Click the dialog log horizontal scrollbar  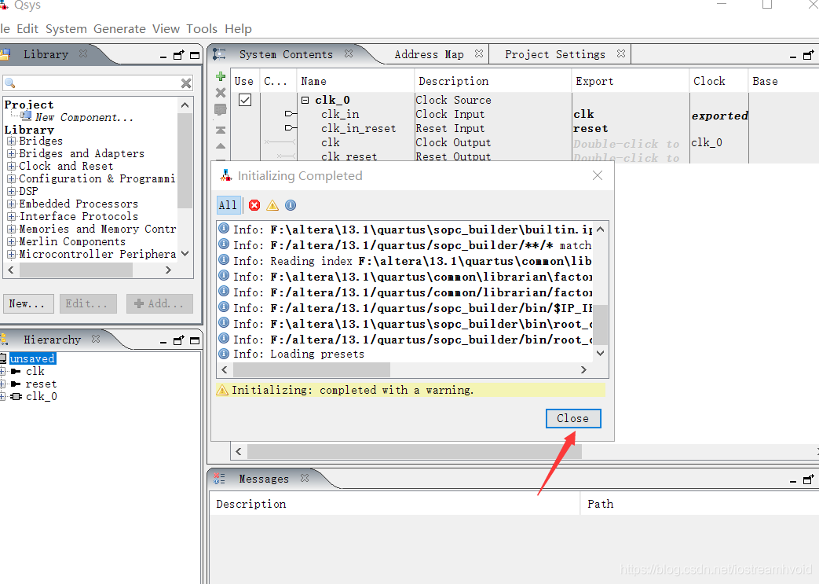point(311,369)
